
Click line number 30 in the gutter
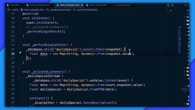[13, 71]
